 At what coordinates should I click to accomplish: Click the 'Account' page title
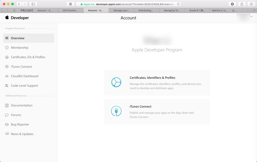pyautogui.click(x=128, y=18)
